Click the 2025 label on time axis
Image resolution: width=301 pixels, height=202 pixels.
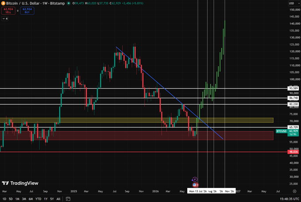74,191
